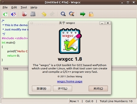This screenshot has width=137, height=104.
Task: Click the return 0; line in editor
Action: pos(14,56)
